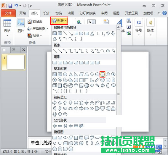The width and height of the screenshot is (168, 155).
Task: Click the notes pane placeholder text
Action: coord(41,143)
